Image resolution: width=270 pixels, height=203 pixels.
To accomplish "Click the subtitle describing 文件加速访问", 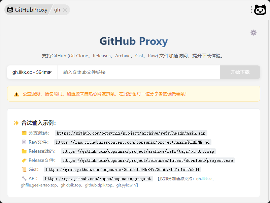I will click(133, 56).
